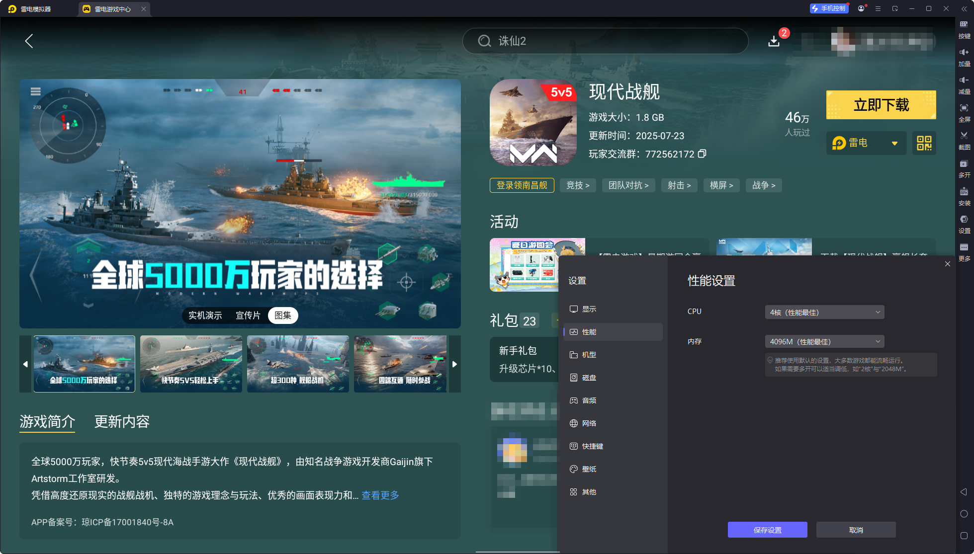974x554 pixels.
Task: Expand the 雷电 emulator selector dropdown
Action: pos(867,143)
